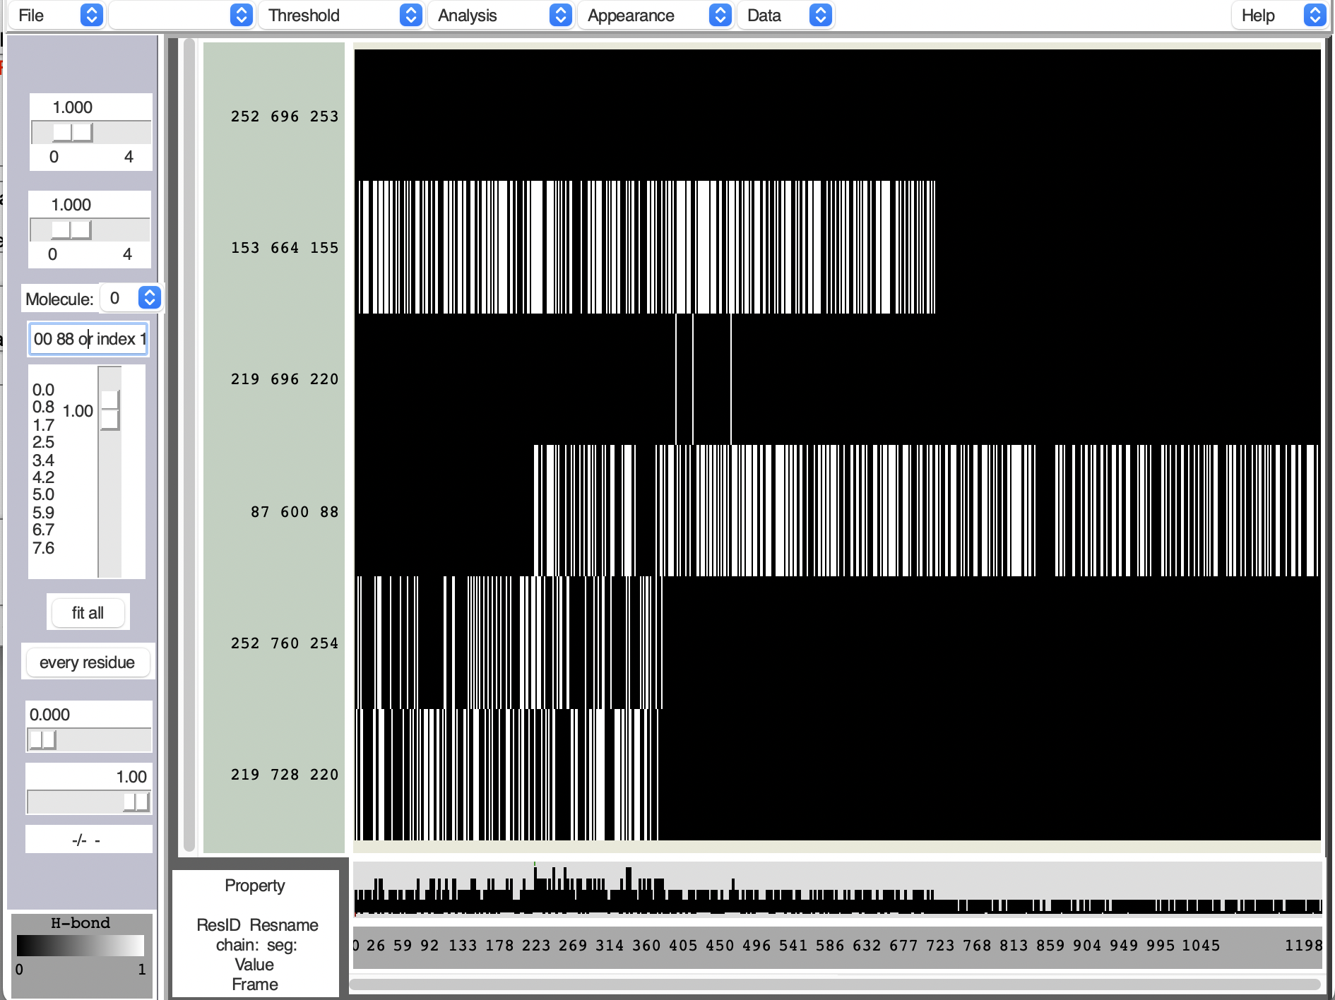Adjust the vertical threshold slider near 1.00
The image size is (1335, 1000).
(109, 411)
